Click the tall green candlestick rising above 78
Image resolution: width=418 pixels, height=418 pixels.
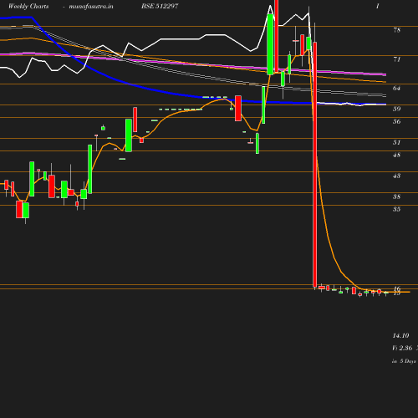270,44
